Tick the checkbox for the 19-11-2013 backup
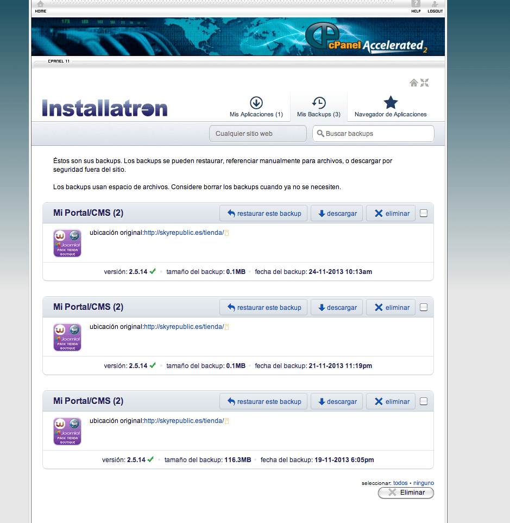Viewport: 510px width, 523px height. pyautogui.click(x=424, y=401)
